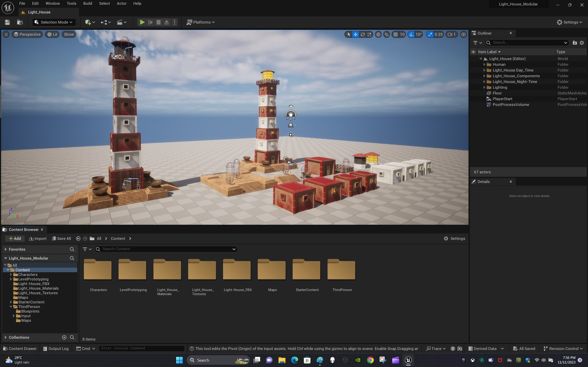Open the Actor menu
This screenshot has width=588, height=367.
(121, 3)
